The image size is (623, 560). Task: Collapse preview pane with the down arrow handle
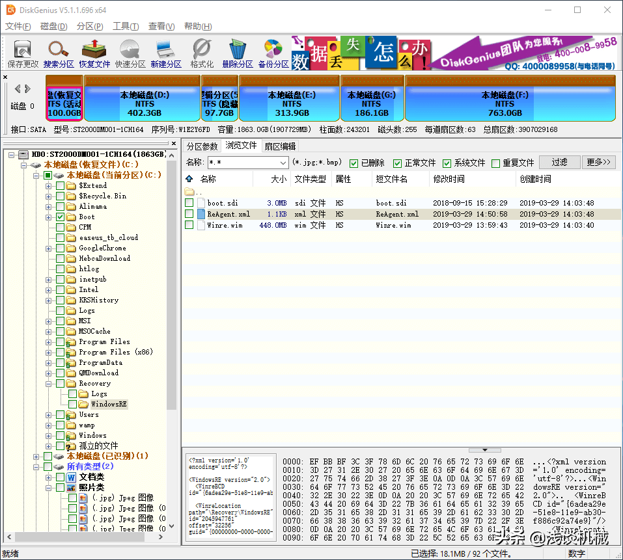[485, 450]
